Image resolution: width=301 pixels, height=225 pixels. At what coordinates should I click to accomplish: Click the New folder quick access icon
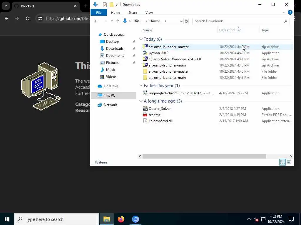[111, 5]
